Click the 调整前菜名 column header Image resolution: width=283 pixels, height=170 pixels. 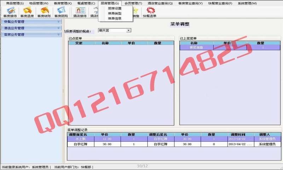tap(81, 135)
